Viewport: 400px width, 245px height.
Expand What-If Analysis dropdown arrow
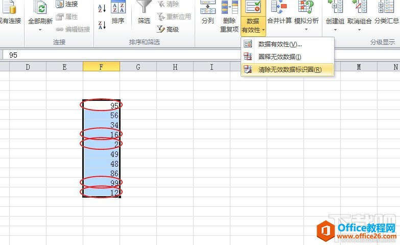tap(307, 30)
